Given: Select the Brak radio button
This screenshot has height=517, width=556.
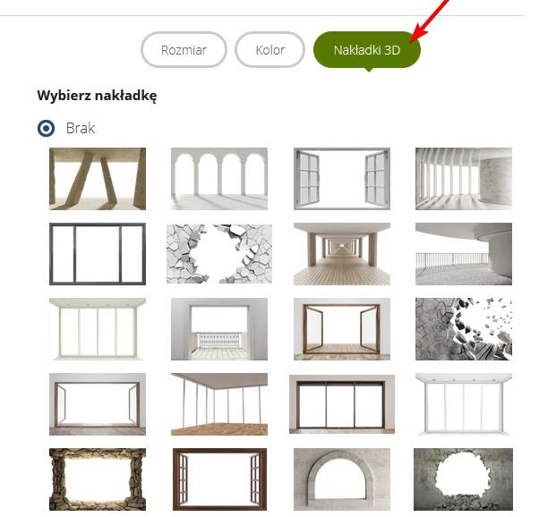Looking at the screenshot, I should [x=46, y=128].
